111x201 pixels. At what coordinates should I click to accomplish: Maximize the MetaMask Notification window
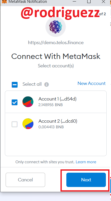coord(89,2)
